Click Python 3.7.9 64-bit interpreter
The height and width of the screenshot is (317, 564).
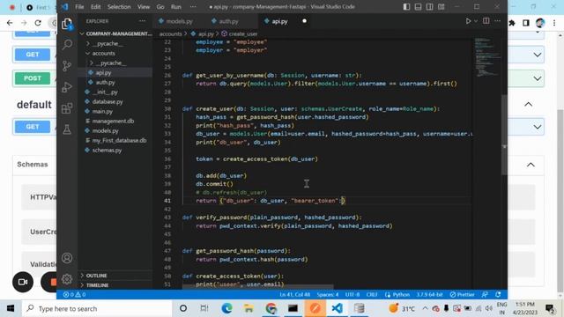click(429, 295)
